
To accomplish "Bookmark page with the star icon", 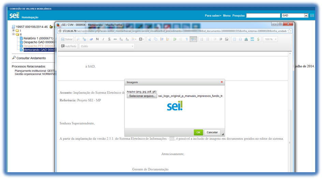I will [289, 31].
